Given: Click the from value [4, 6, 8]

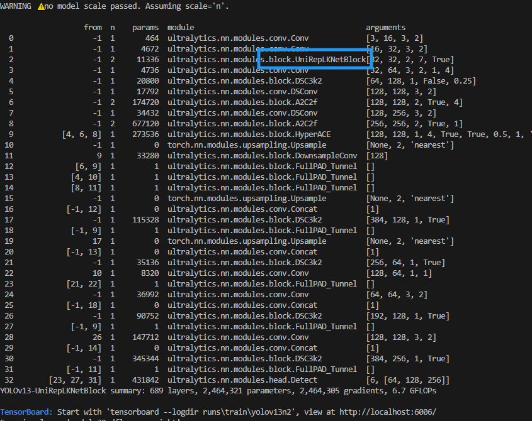Looking at the screenshot, I should coord(82,134).
